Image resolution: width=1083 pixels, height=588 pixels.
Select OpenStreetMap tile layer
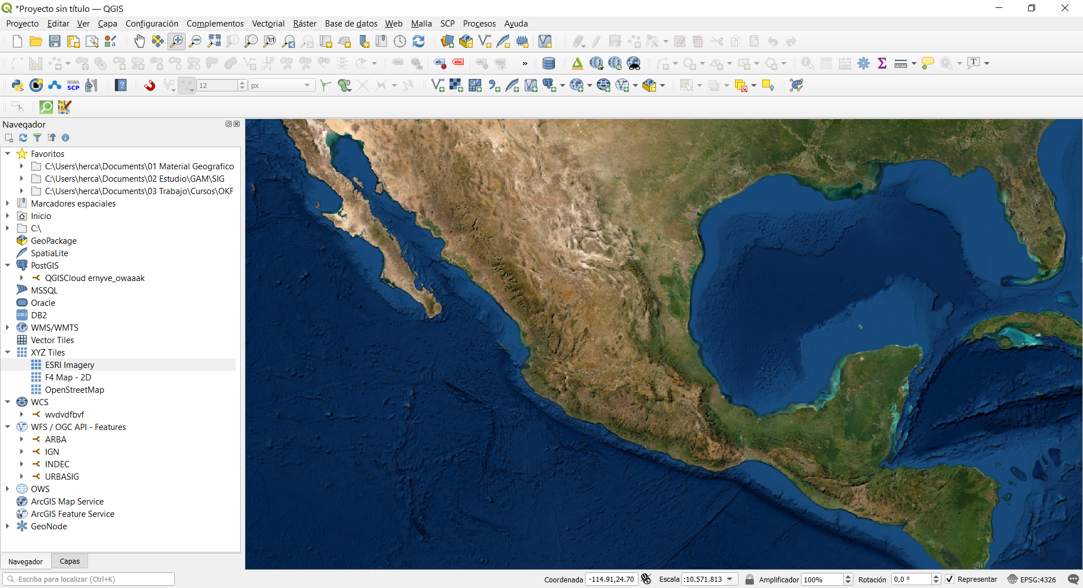click(74, 389)
